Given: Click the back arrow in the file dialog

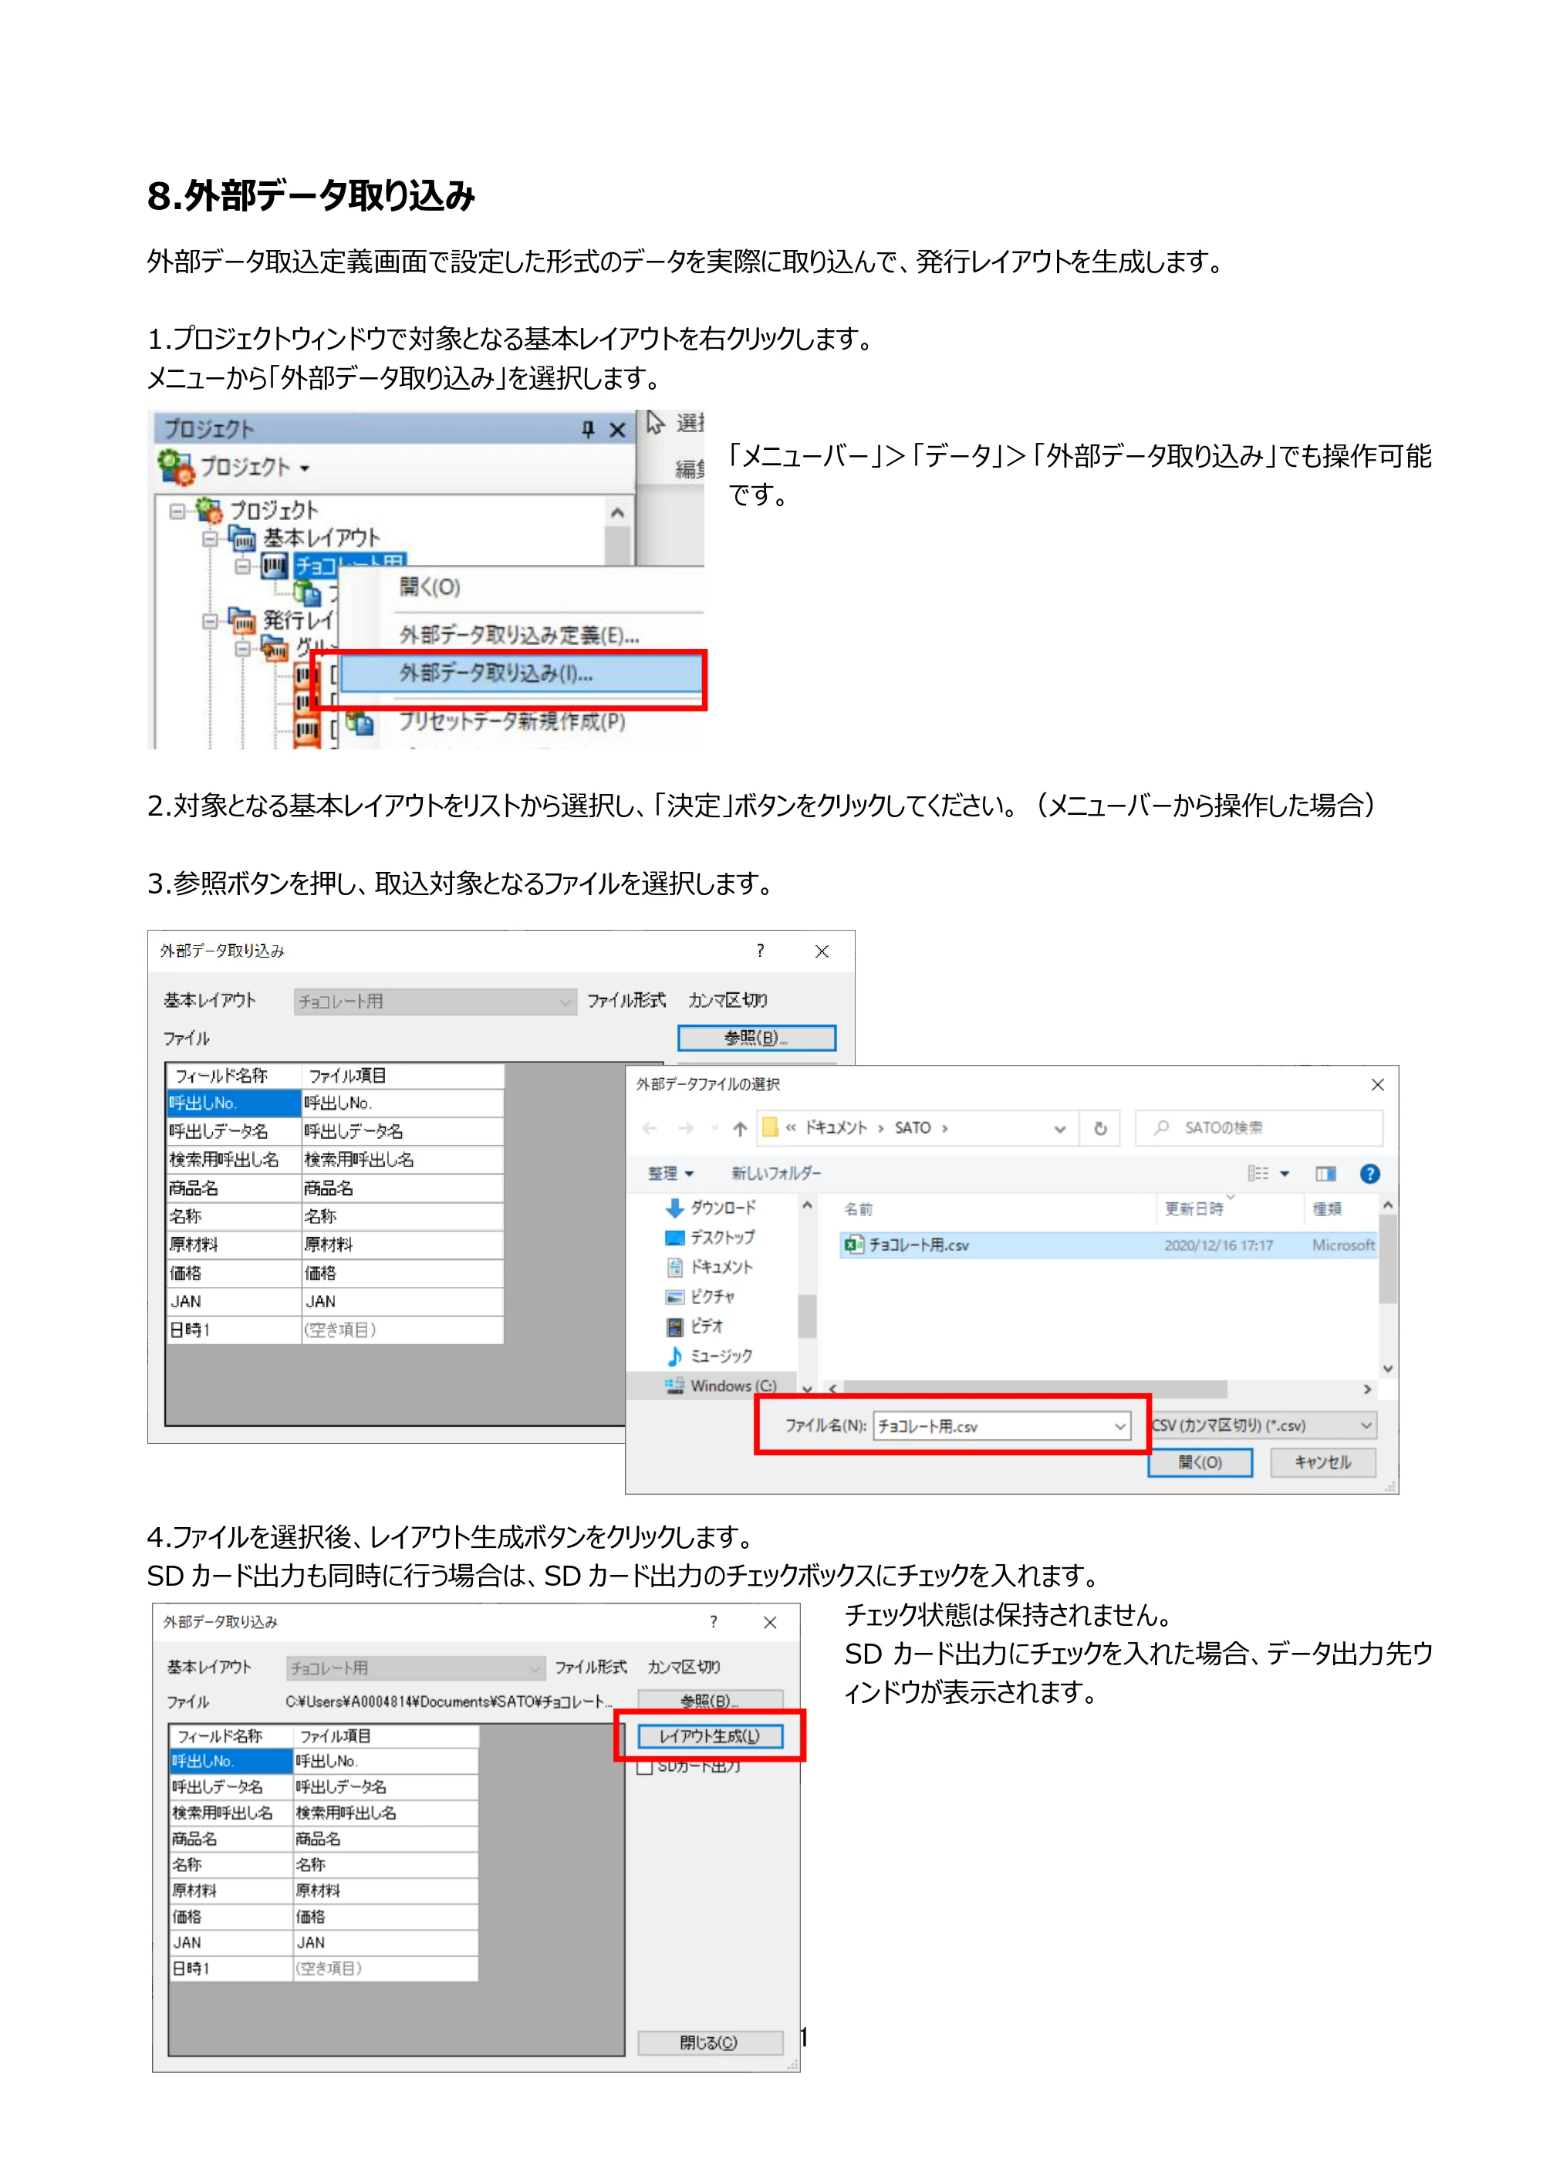Looking at the screenshot, I should [650, 1129].
